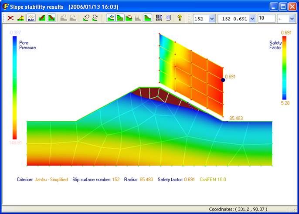Viewport: 299px width, 214px height.
Task: Close the Slope stability results window
Action: coord(292,7)
